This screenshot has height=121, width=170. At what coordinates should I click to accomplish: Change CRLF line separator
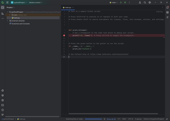(x=124, y=119)
